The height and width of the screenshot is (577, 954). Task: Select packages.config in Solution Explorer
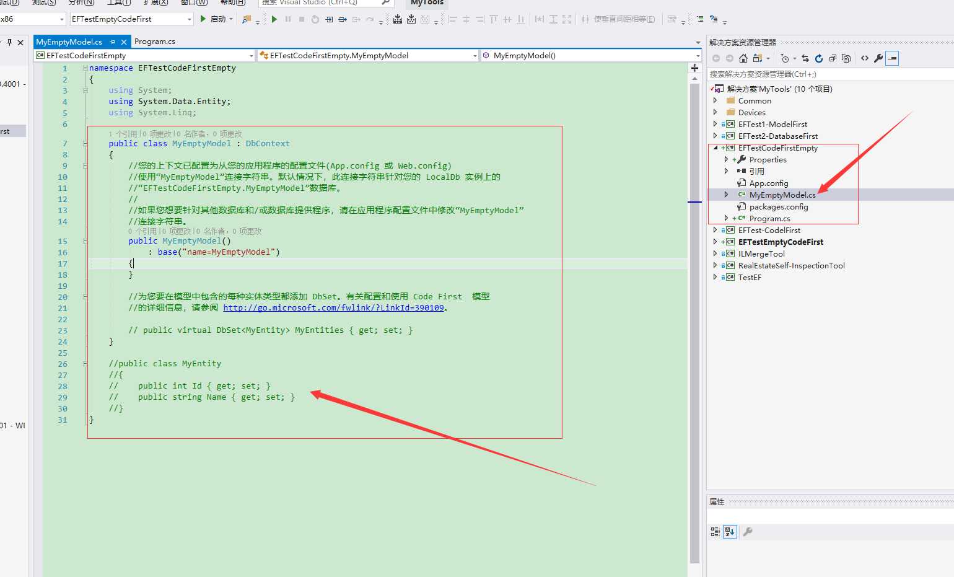click(779, 206)
